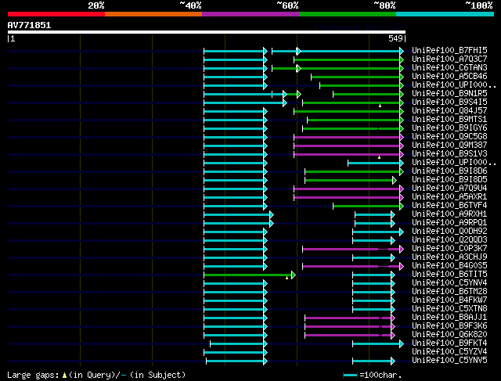Select the UniRef100_Q2QQD3 label

tap(449, 240)
